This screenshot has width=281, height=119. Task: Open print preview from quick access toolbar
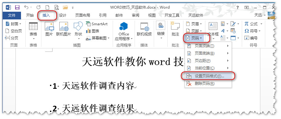pos(57,7)
